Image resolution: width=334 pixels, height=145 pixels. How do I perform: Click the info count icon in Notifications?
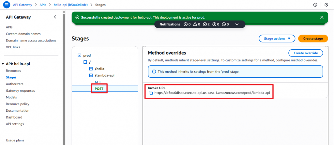[214, 24]
